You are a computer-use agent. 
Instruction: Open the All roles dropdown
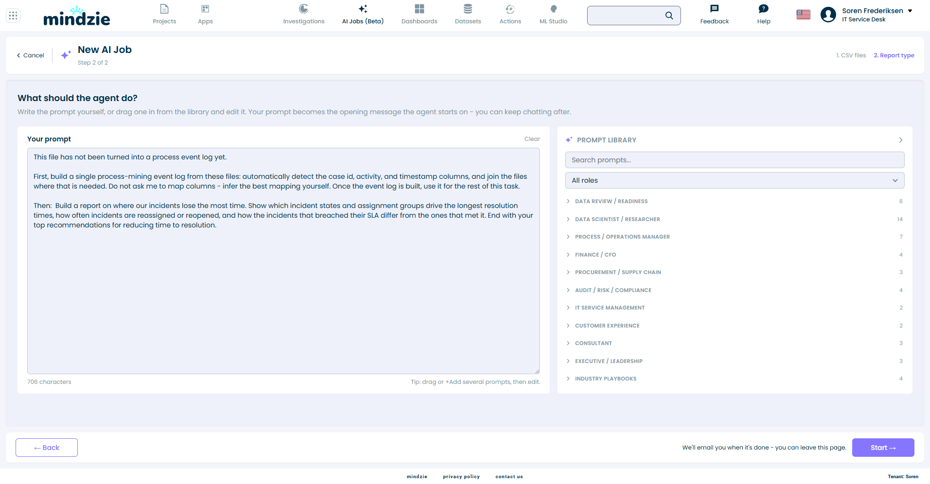(734, 180)
